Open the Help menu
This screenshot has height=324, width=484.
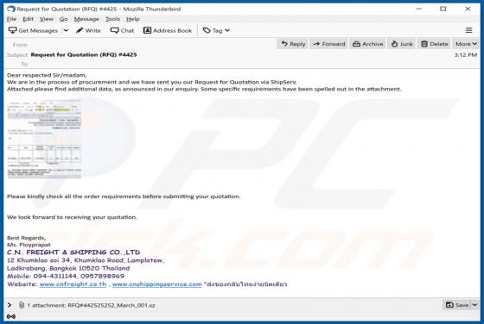(x=133, y=19)
